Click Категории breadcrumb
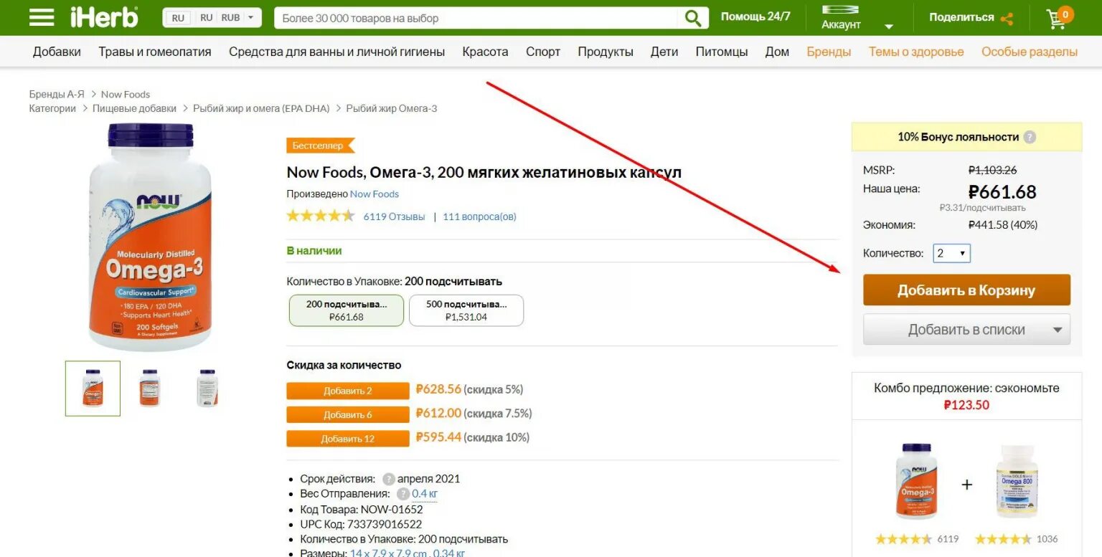The height and width of the screenshot is (557, 1102). (x=52, y=109)
